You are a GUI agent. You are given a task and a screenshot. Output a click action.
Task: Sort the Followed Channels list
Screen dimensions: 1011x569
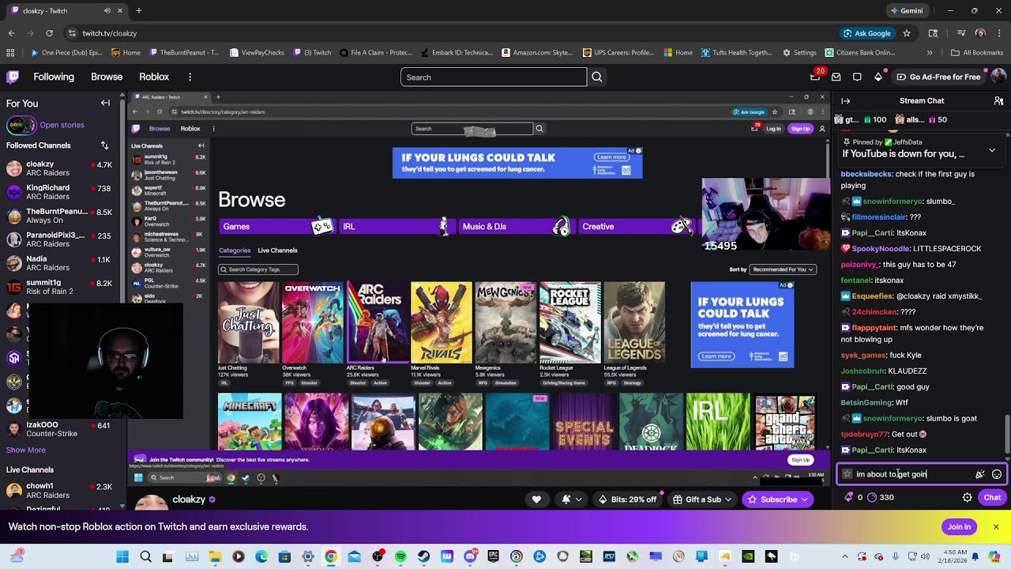tap(104, 145)
